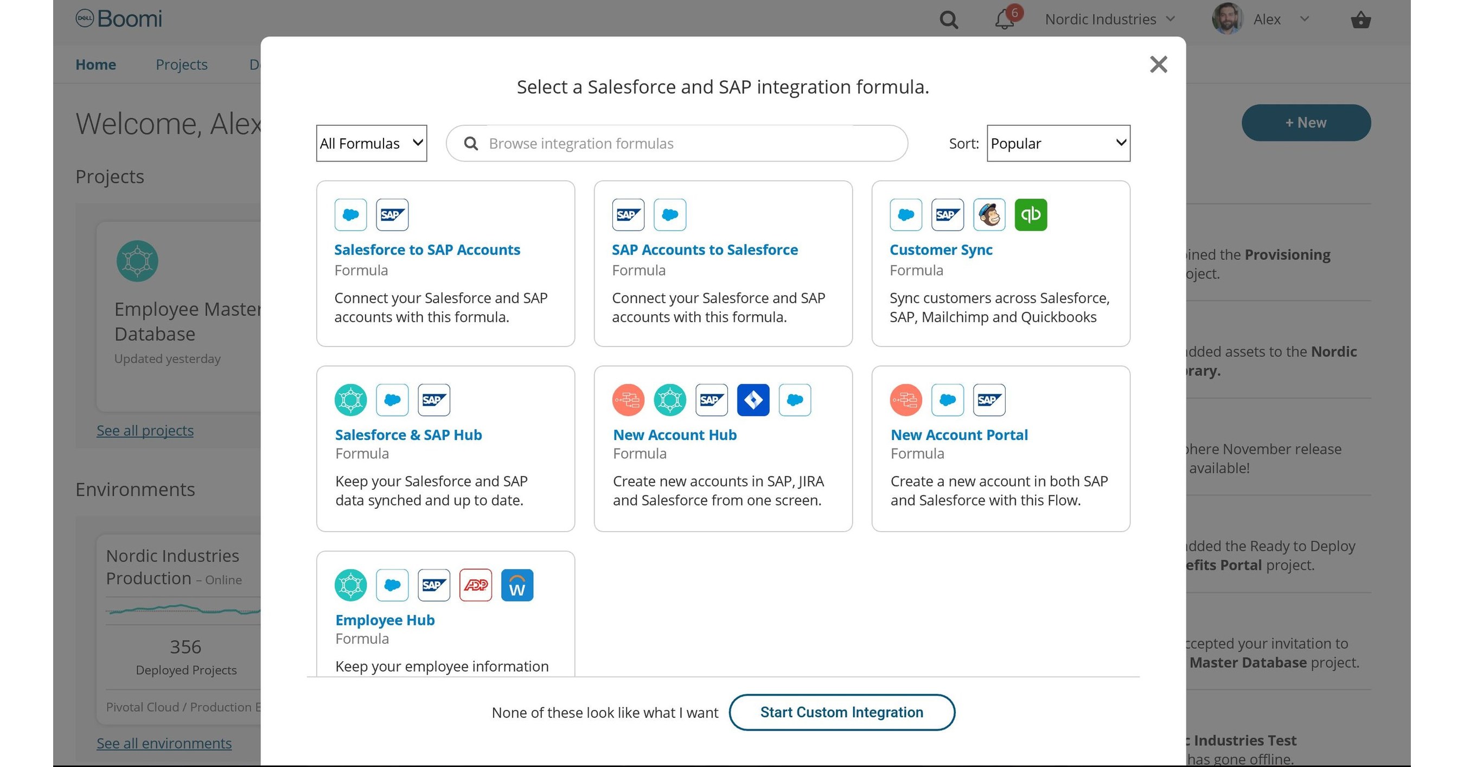Click Salesforce icon in New Account Hub card
Viewport: 1464px width, 767px height.
click(x=795, y=400)
